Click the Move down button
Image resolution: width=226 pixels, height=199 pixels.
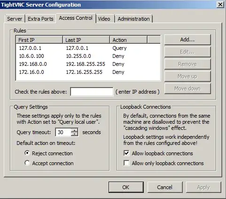point(187,88)
